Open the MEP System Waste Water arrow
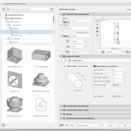 point(125,96)
